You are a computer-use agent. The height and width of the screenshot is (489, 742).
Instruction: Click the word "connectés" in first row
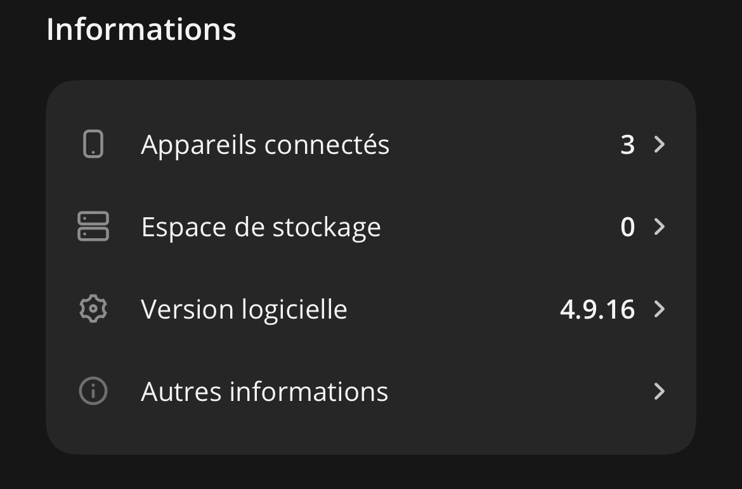[x=327, y=145]
